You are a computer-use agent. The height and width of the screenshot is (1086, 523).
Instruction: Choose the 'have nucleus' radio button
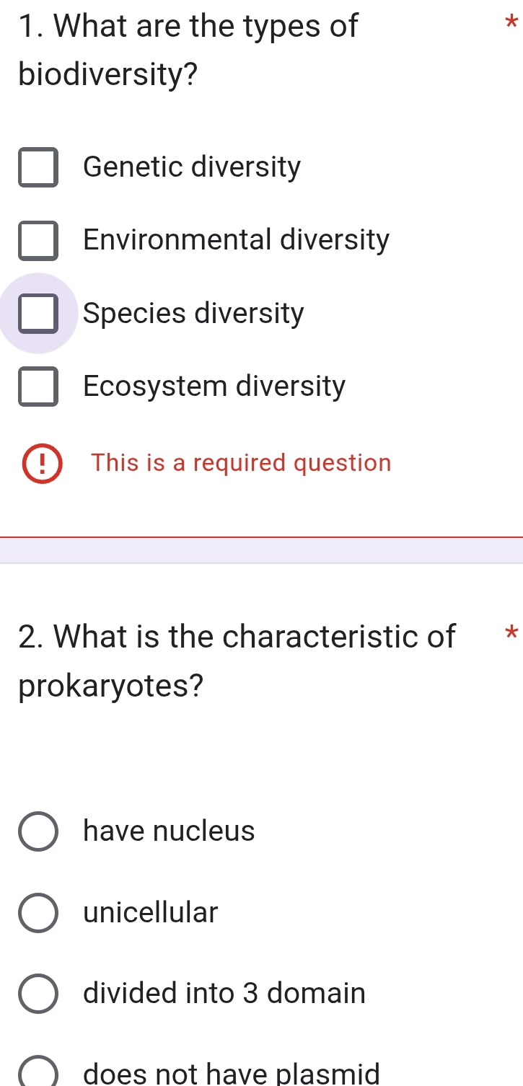click(38, 831)
